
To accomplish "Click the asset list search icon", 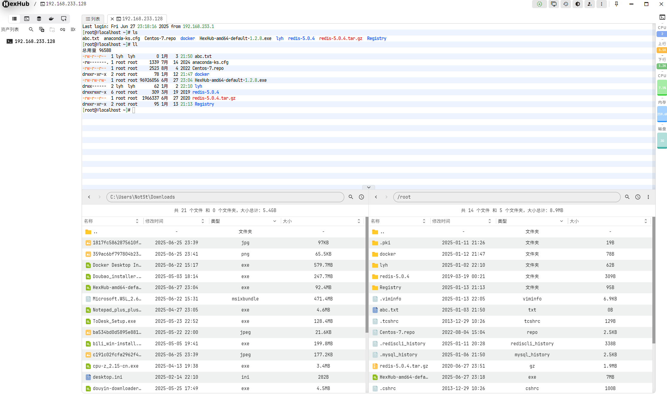I will [x=31, y=29].
